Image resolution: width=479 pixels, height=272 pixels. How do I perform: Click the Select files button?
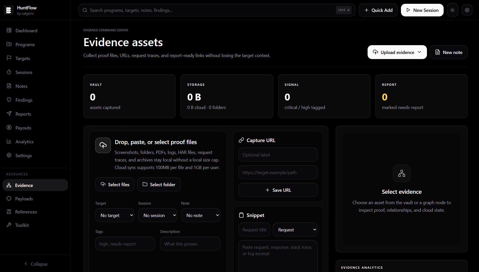(115, 184)
